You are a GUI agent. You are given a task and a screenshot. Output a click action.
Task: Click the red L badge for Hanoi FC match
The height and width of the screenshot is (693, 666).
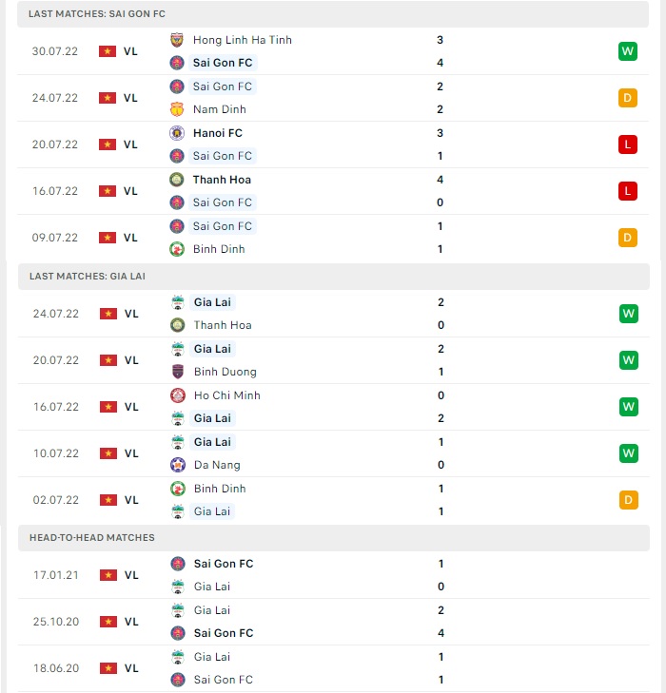point(628,144)
